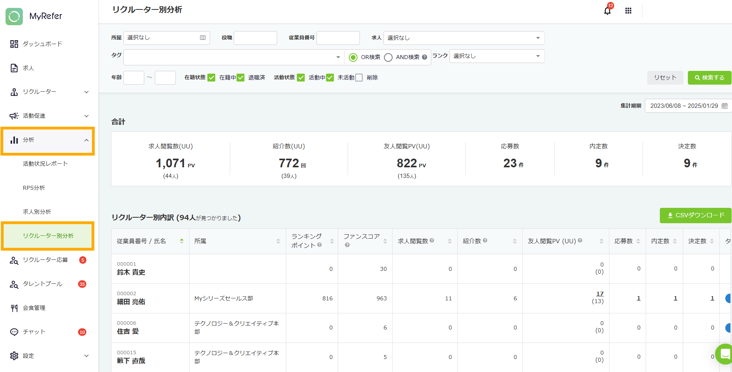The image size is (732, 372).
Task: Open 細田亮佑's 友人閲覧PV link showing 17
Action: 600,293
